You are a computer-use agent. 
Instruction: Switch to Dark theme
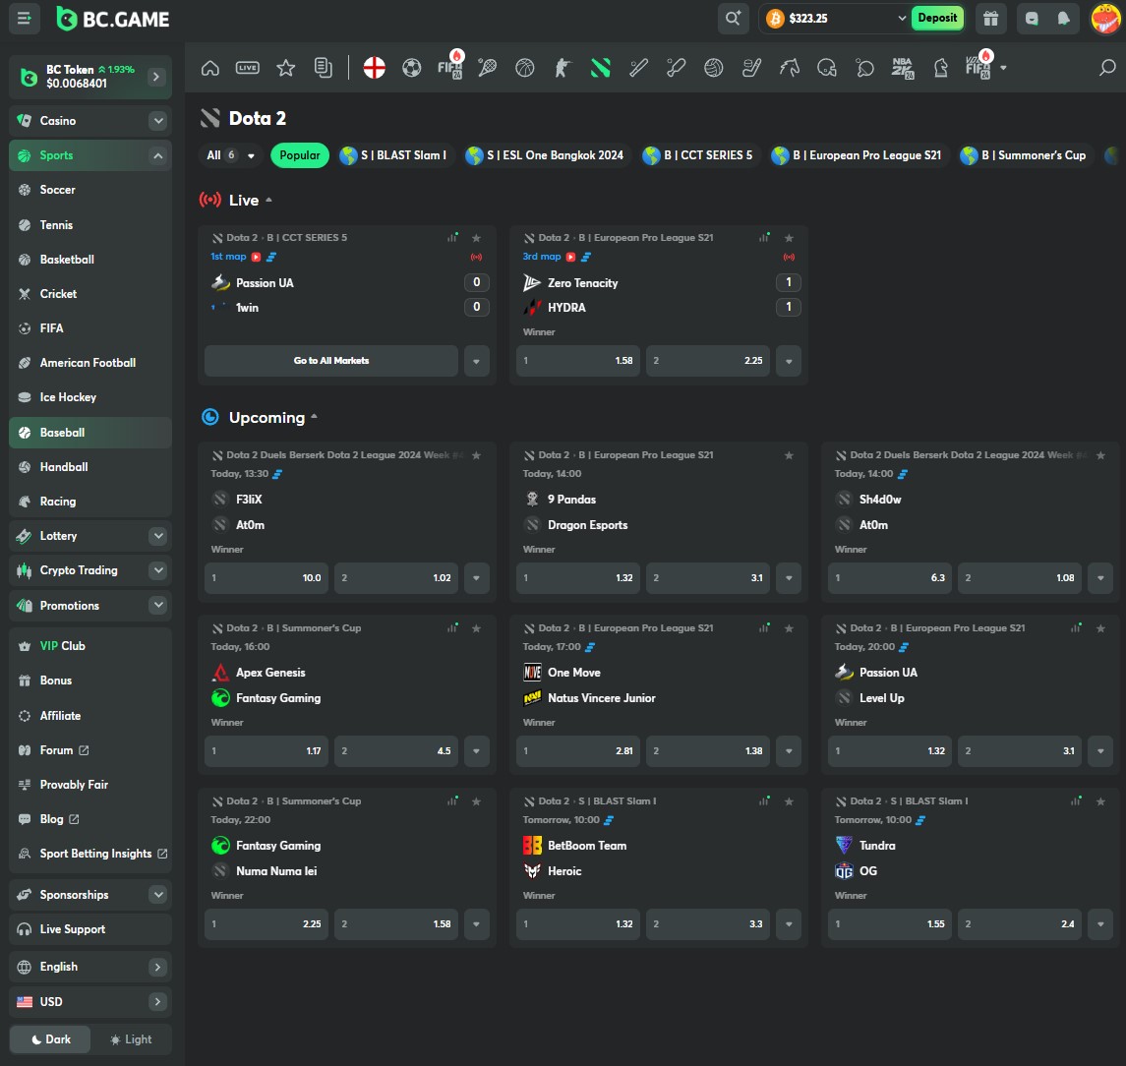pyautogui.click(x=50, y=1039)
